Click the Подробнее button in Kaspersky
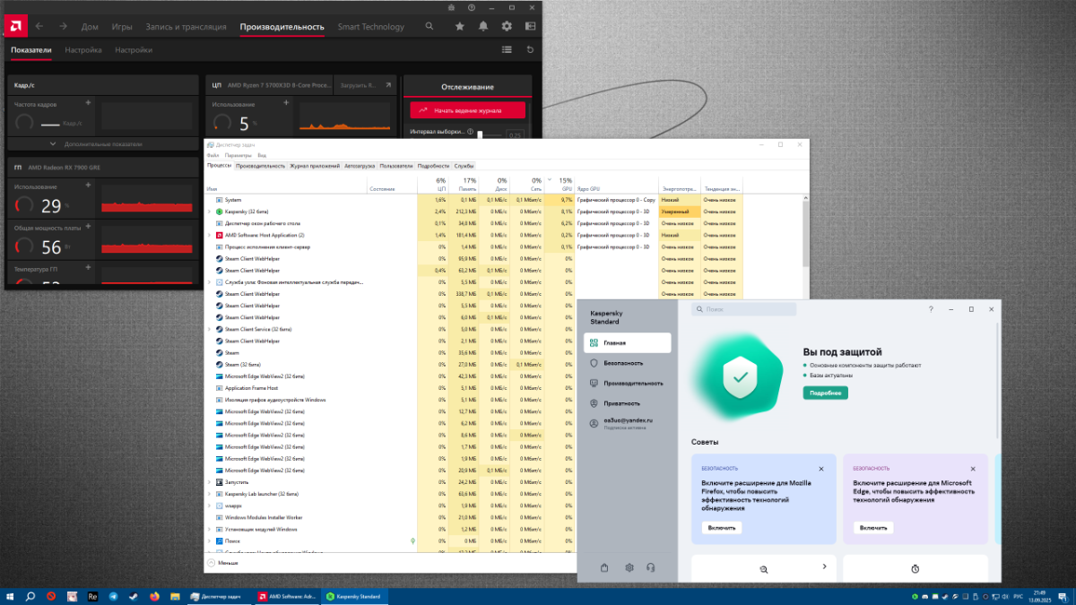Image resolution: width=1076 pixels, height=605 pixels. (825, 393)
